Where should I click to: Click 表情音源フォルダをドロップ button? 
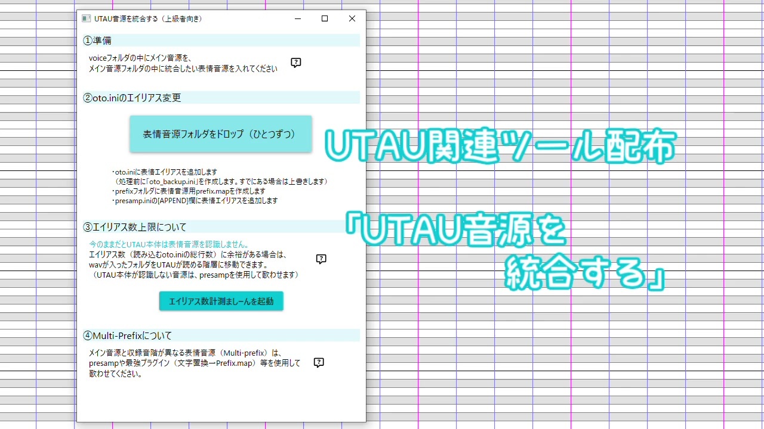click(x=221, y=134)
